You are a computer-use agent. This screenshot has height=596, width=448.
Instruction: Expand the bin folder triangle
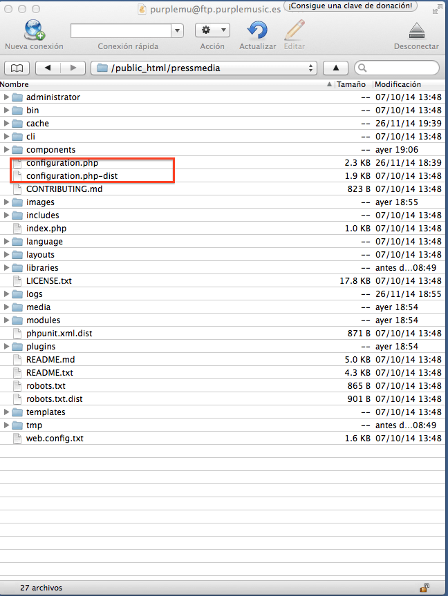[x=6, y=110]
